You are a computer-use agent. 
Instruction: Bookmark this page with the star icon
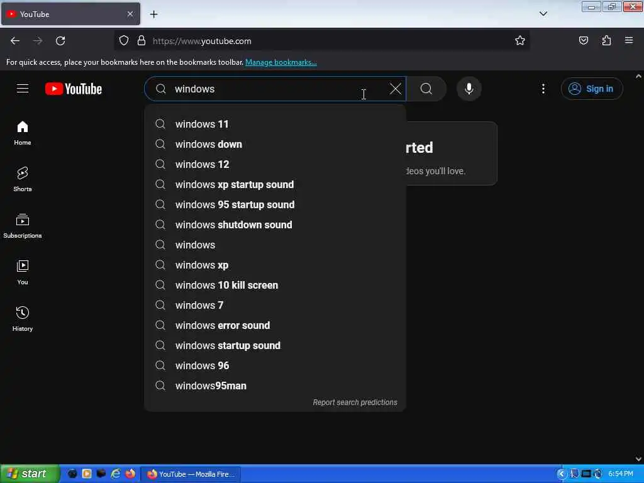pyautogui.click(x=520, y=41)
